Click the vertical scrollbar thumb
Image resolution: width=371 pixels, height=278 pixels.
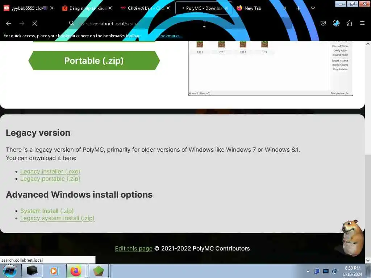click(x=368, y=206)
